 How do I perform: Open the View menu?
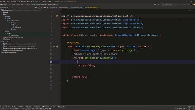(x=8, y=2)
